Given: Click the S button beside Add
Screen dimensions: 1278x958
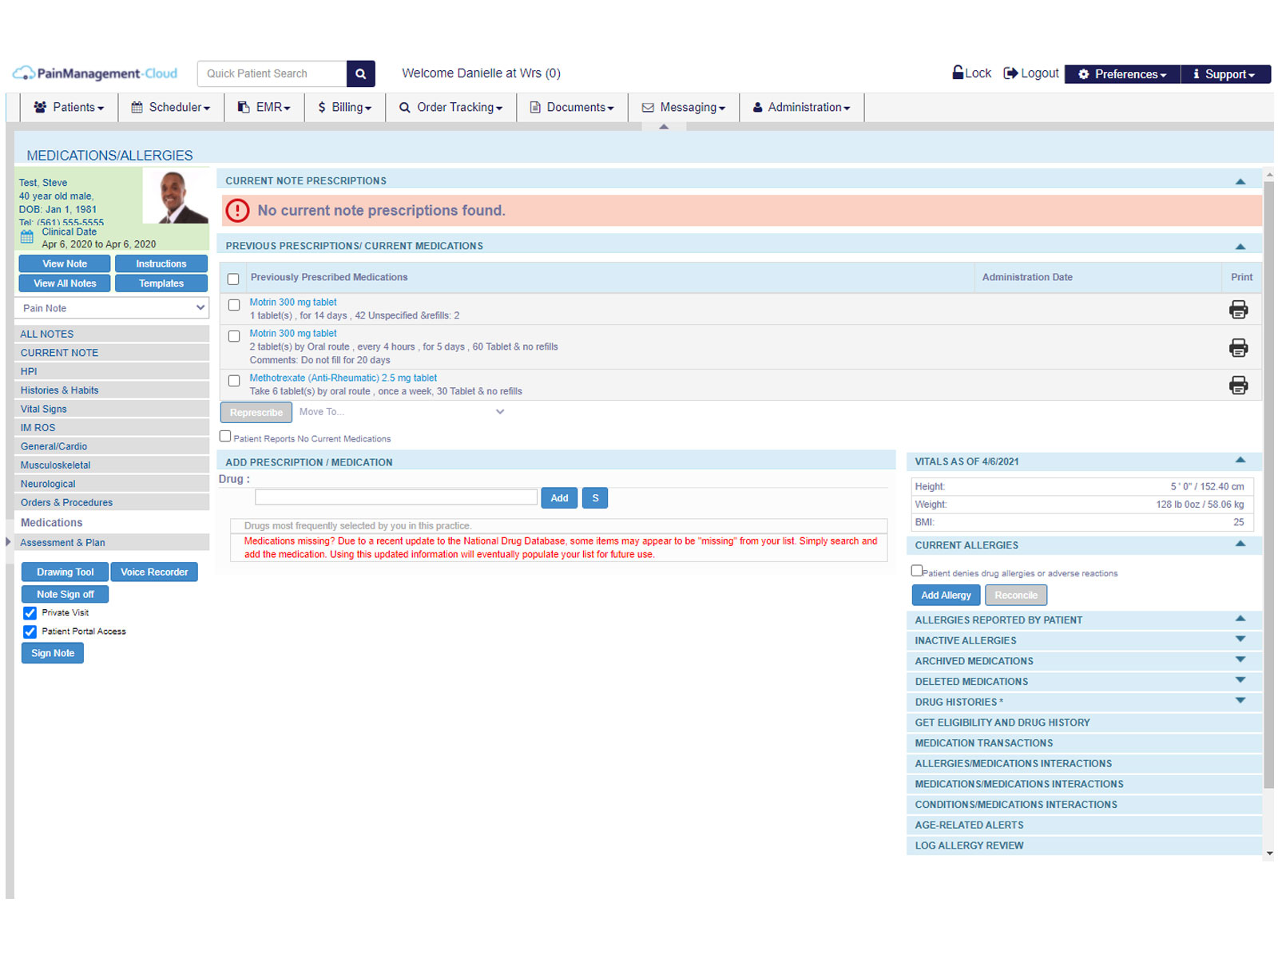Looking at the screenshot, I should 595,498.
